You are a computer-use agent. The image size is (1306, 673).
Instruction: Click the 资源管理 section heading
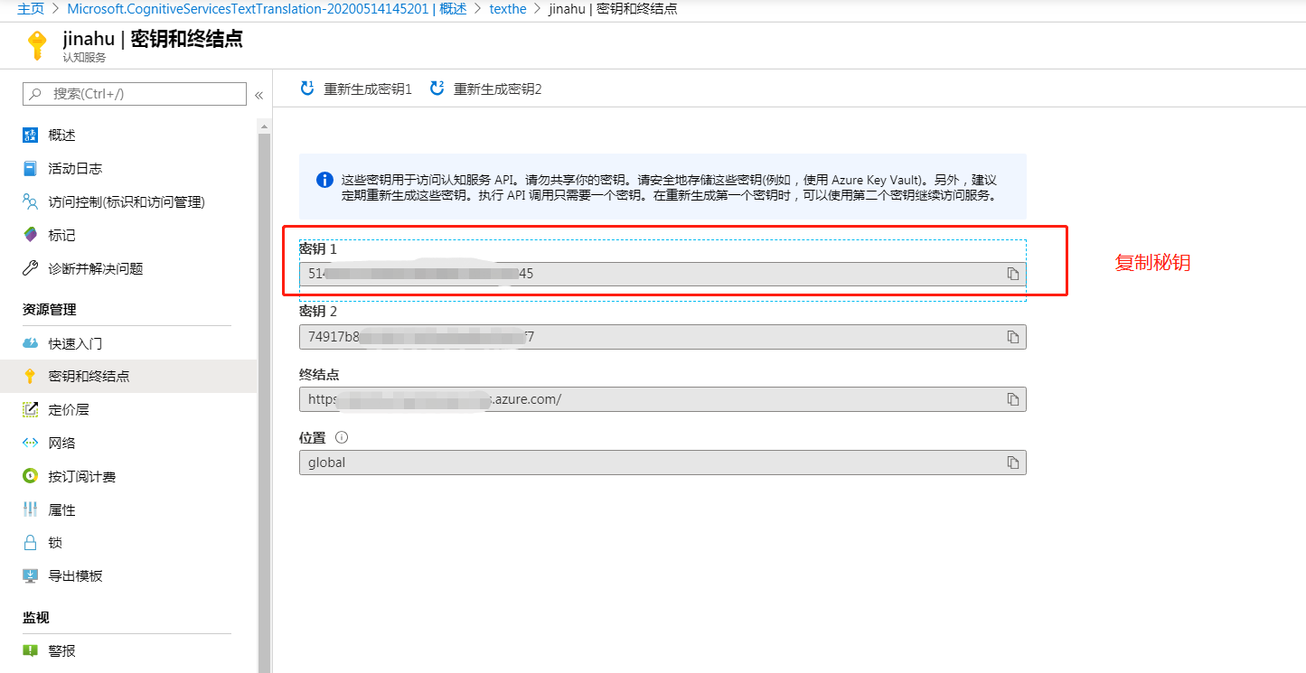[50, 310]
